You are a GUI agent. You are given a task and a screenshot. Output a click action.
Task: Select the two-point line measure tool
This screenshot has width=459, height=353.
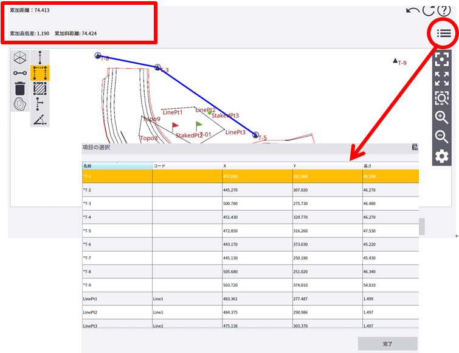coord(20,74)
